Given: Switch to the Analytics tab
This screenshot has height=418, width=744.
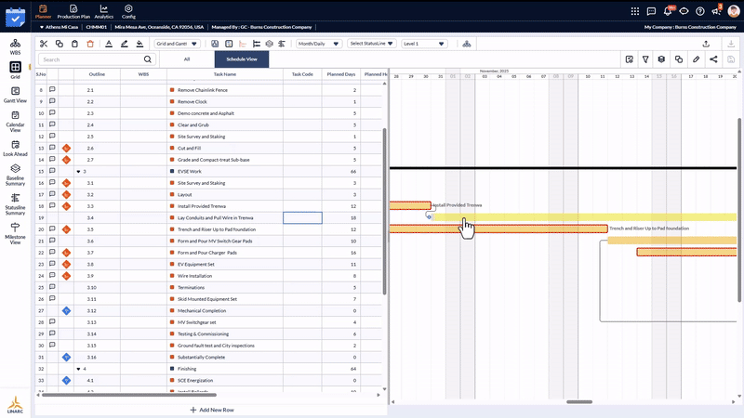Looking at the screenshot, I should [104, 11].
